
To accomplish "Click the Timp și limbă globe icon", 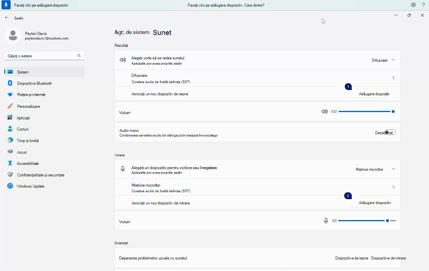I will tap(10, 140).
